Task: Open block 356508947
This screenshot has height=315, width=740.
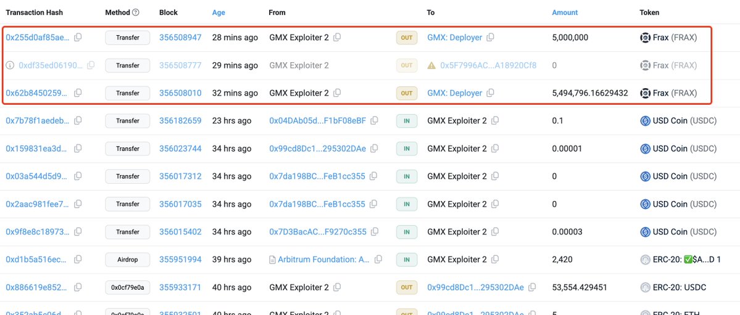Action: pos(180,37)
